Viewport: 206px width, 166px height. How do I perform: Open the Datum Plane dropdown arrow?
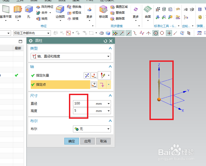pyautogui.click(x=6, y=21)
